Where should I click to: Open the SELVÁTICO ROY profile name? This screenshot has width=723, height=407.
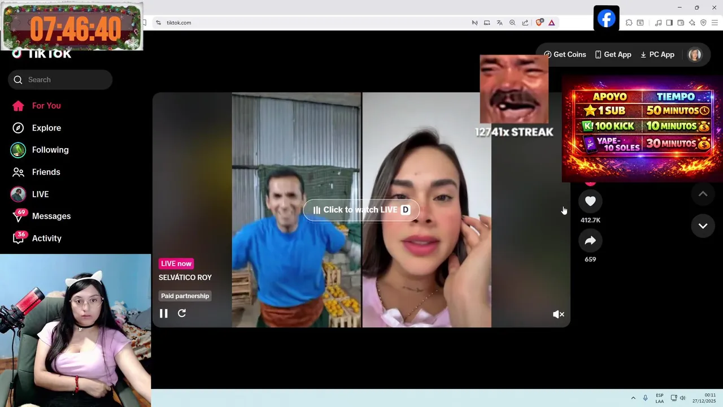(x=185, y=278)
